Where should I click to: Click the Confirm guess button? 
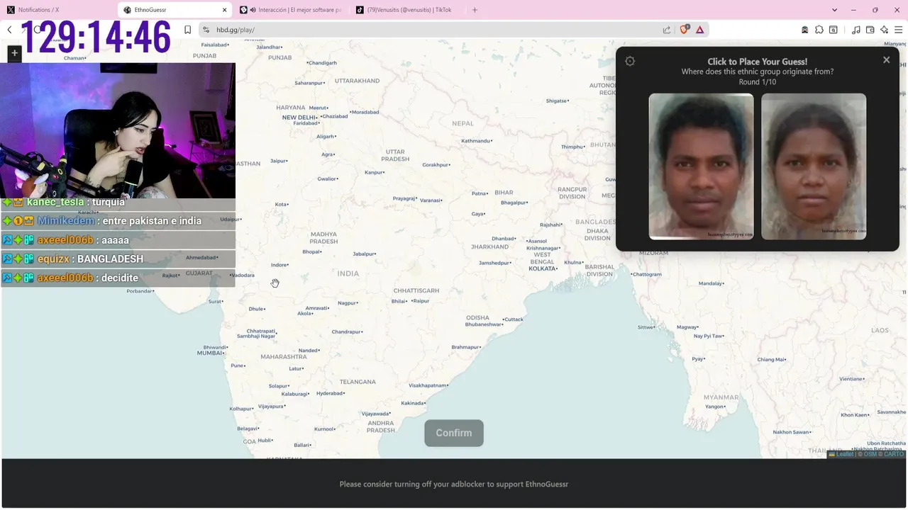click(x=454, y=433)
